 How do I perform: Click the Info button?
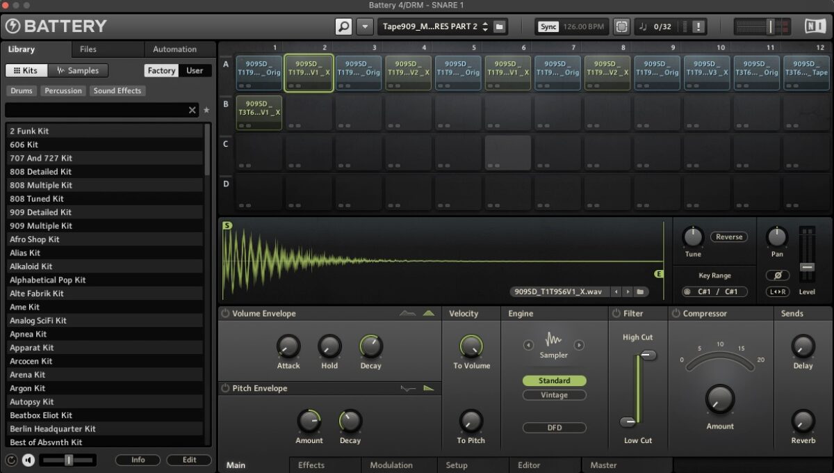tap(138, 460)
